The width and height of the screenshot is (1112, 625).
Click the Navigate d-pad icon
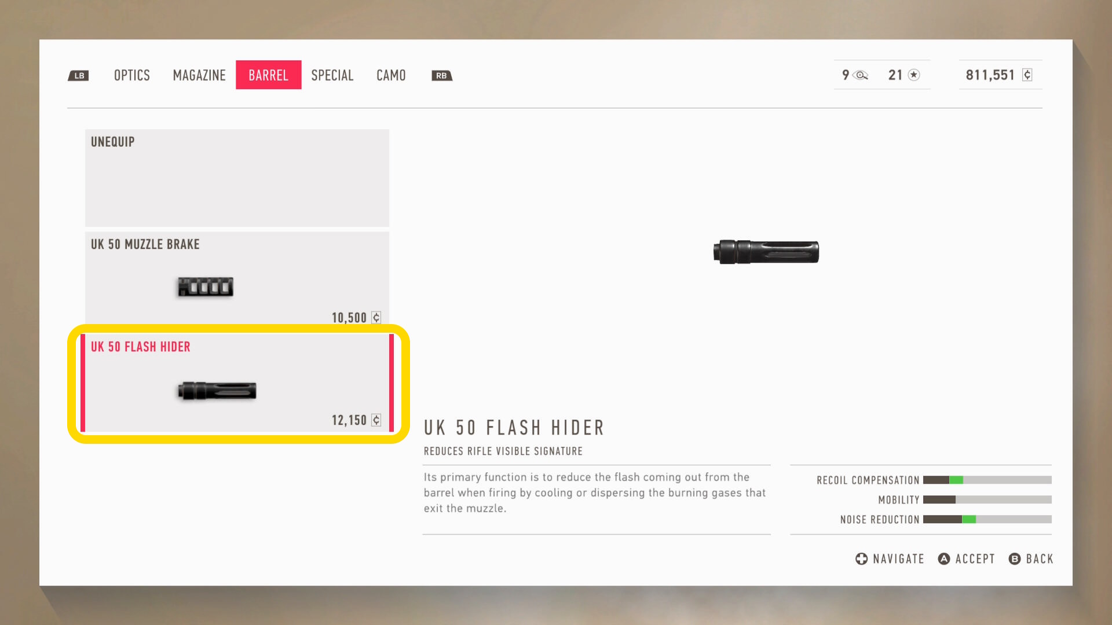(861, 558)
